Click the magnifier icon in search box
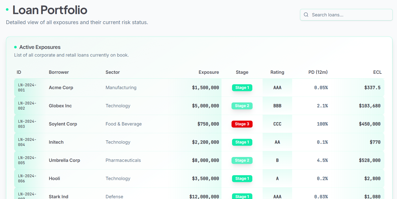 coord(306,15)
